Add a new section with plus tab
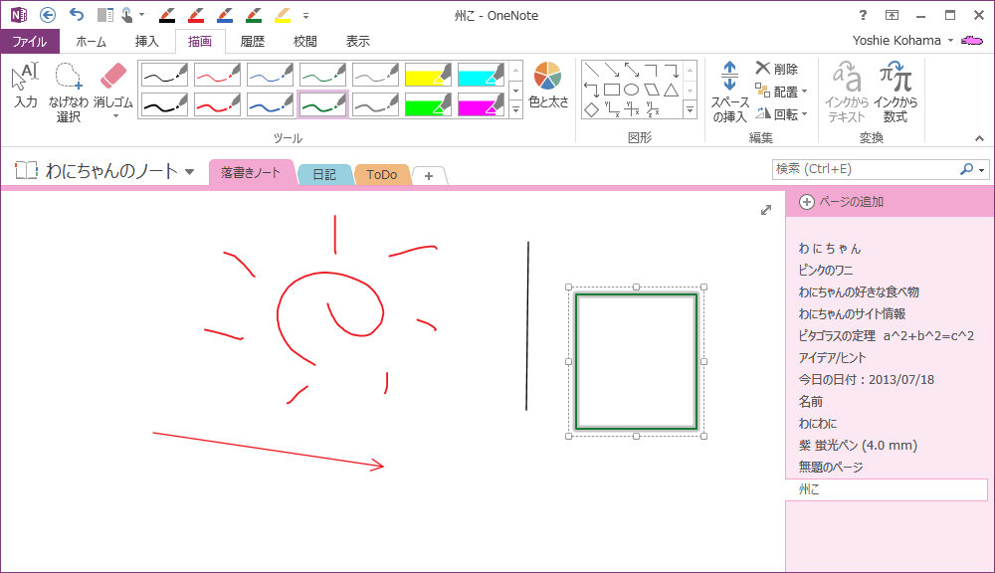This screenshot has height=573, width=995. (x=429, y=176)
